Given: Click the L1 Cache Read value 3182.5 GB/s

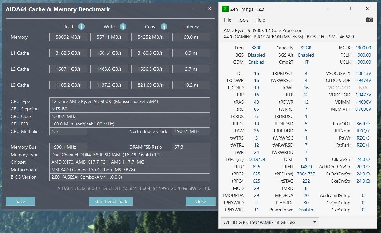Looking at the screenshot, I should coord(68,53).
